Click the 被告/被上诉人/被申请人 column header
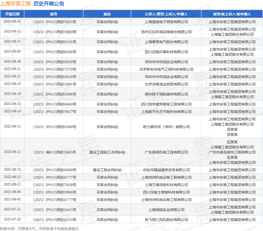The height and width of the screenshot is (231, 263). 232,14
